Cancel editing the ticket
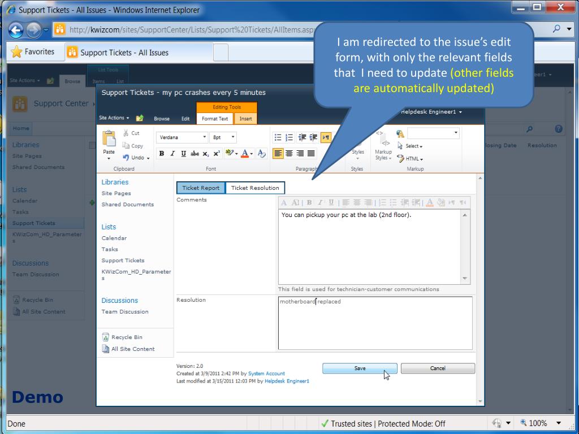Screen dimensions: 579x434 coord(438,368)
